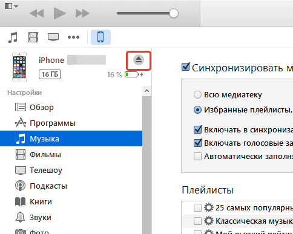Uncheck Включать голосовые записи checkbox
Image resolution: width=293 pixels, height=234 pixels.
click(197, 143)
